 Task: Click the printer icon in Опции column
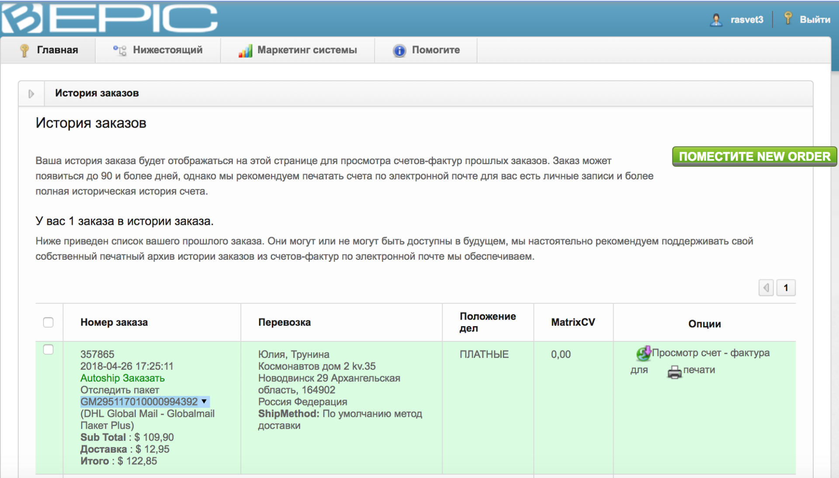click(674, 371)
